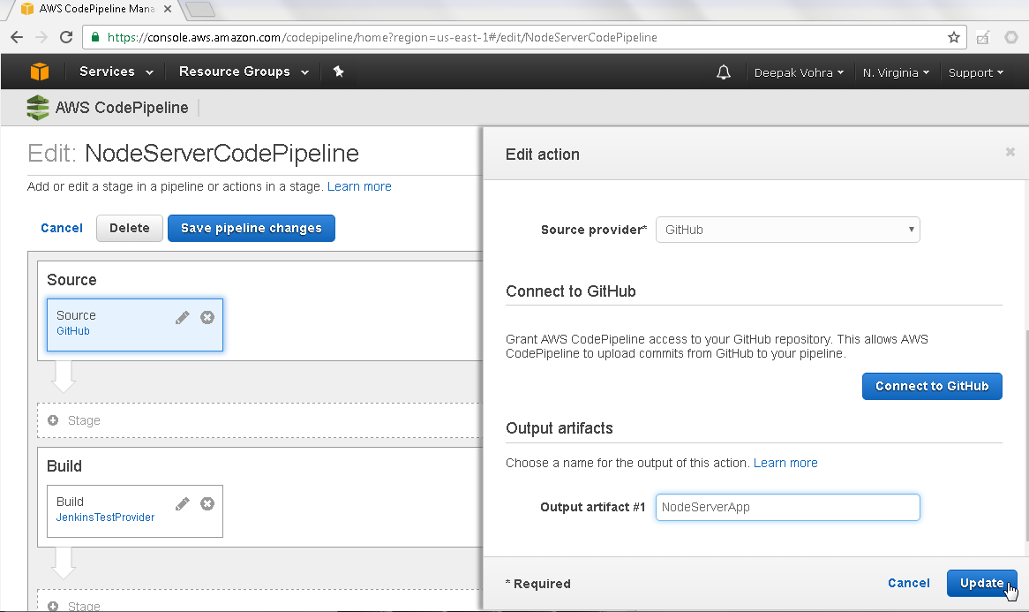Viewport: 1029px width, 612px height.
Task: Click the Delete pipeline button
Action: (x=129, y=228)
